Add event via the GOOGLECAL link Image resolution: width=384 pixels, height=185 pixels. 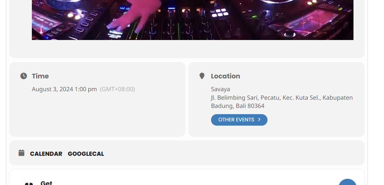coord(86,154)
